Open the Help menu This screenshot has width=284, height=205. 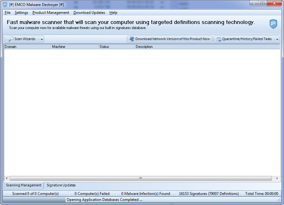(x=113, y=13)
